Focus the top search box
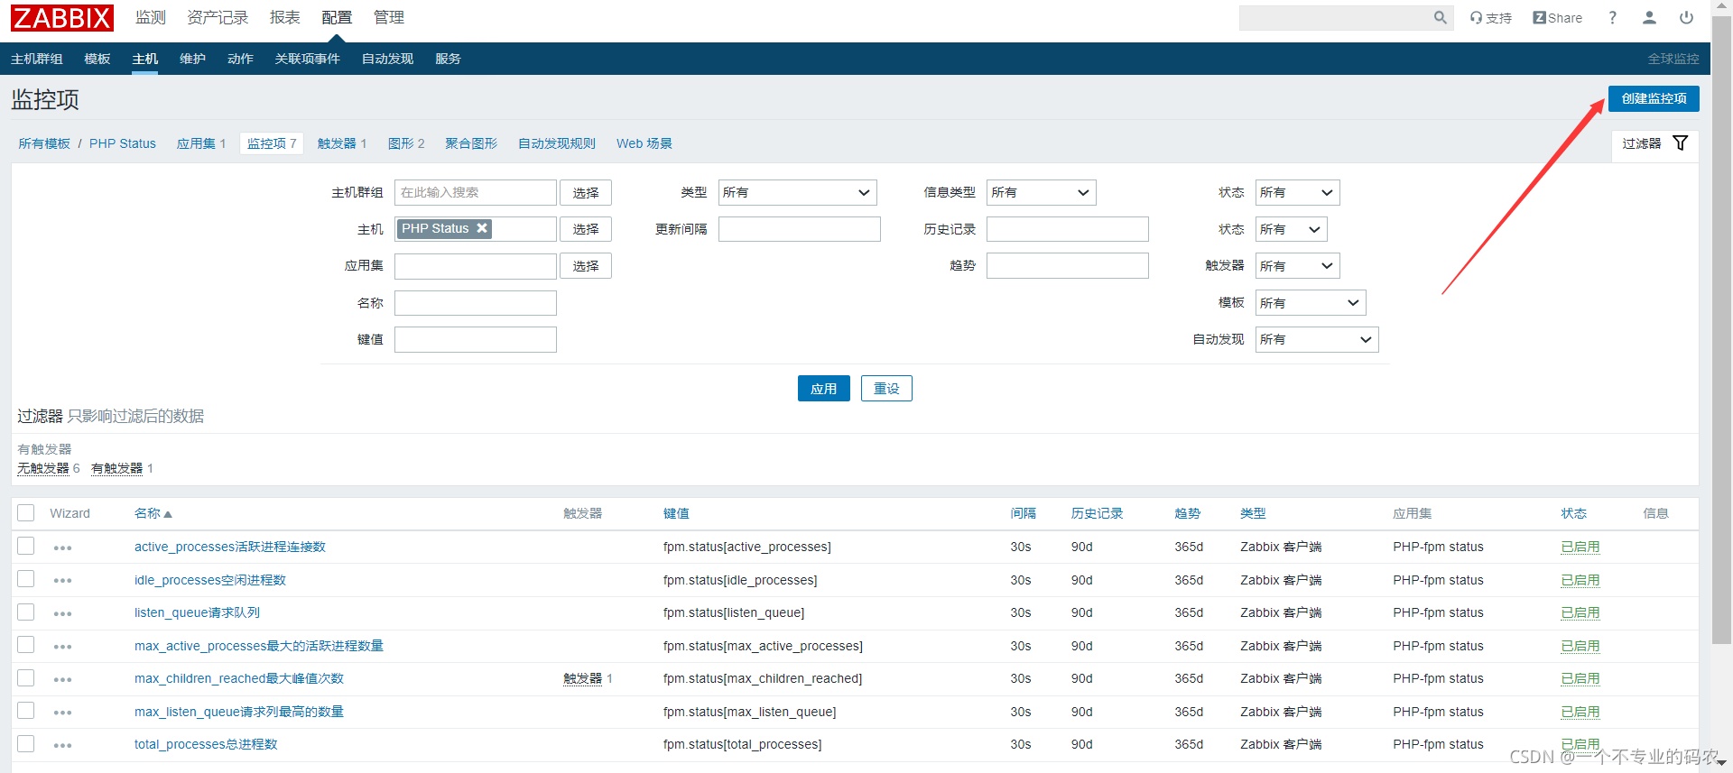The height and width of the screenshot is (773, 1733). pyautogui.click(x=1336, y=17)
